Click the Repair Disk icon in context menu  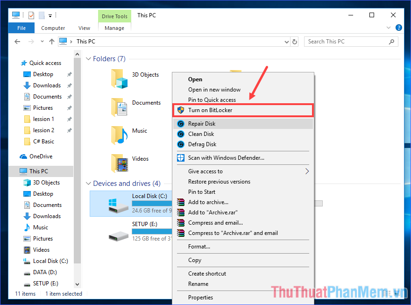(x=181, y=123)
